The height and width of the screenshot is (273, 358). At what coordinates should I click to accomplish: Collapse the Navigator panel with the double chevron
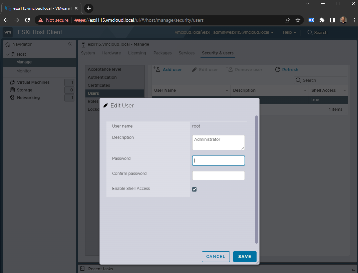[70, 44]
